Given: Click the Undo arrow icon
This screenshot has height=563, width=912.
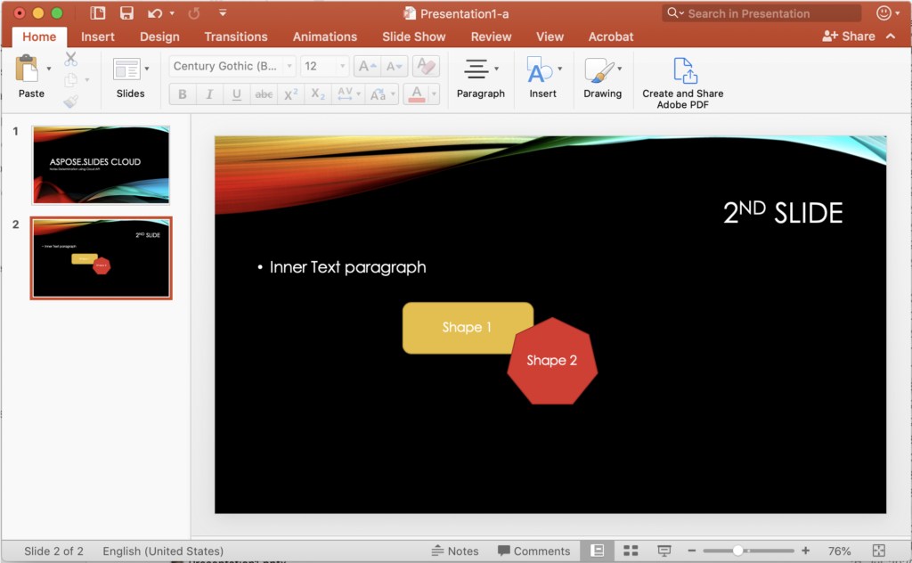Looking at the screenshot, I should [x=155, y=13].
